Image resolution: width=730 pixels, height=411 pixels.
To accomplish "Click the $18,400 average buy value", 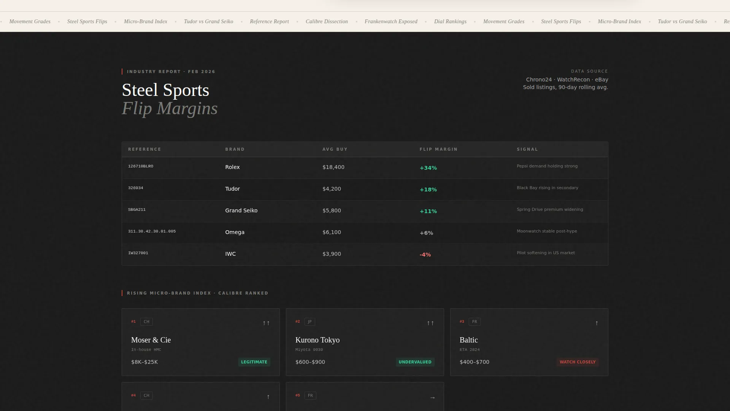I will coord(333,167).
